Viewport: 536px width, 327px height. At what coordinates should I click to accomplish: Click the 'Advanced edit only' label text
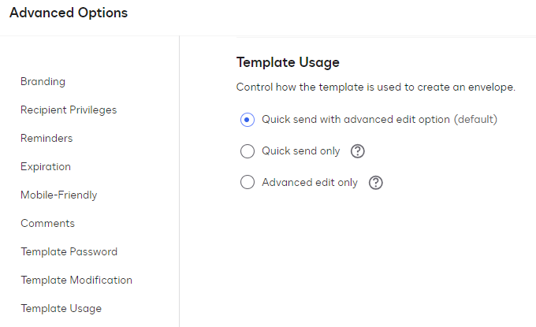click(x=310, y=183)
